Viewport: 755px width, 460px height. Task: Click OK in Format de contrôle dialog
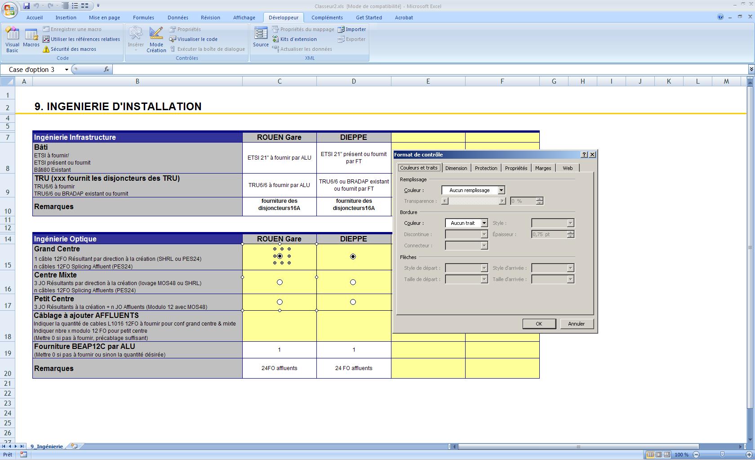click(539, 323)
